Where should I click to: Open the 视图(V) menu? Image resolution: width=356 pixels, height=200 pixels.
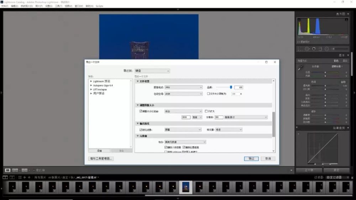coord(68,6)
